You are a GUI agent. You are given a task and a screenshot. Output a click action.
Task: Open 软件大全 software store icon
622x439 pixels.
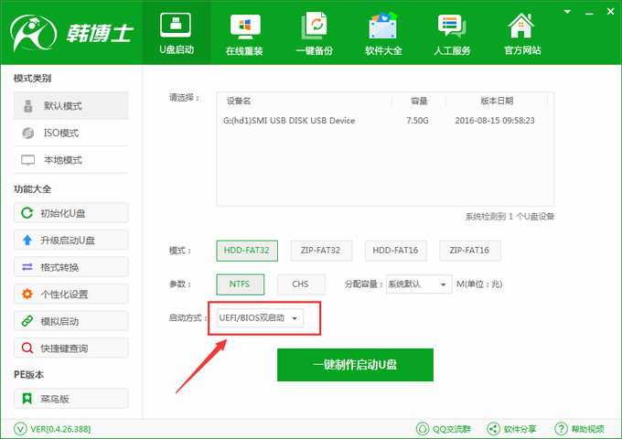point(383,25)
